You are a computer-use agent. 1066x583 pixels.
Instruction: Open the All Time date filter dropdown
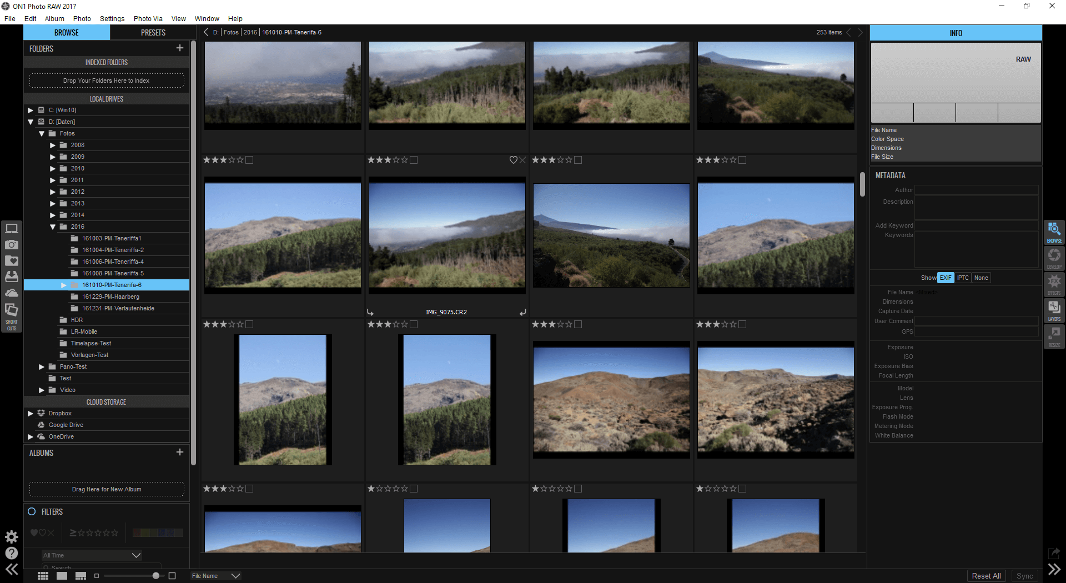pos(92,555)
